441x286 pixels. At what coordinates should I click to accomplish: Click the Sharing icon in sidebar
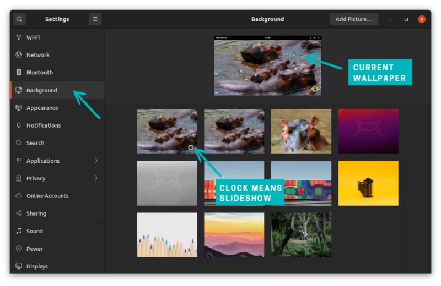point(19,213)
